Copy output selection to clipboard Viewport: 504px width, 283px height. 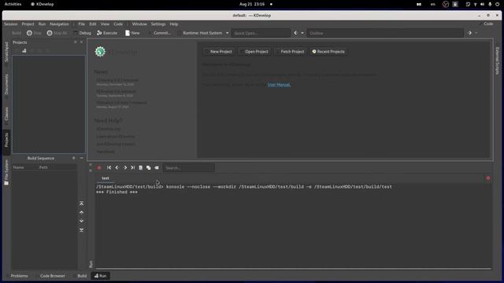(x=149, y=167)
